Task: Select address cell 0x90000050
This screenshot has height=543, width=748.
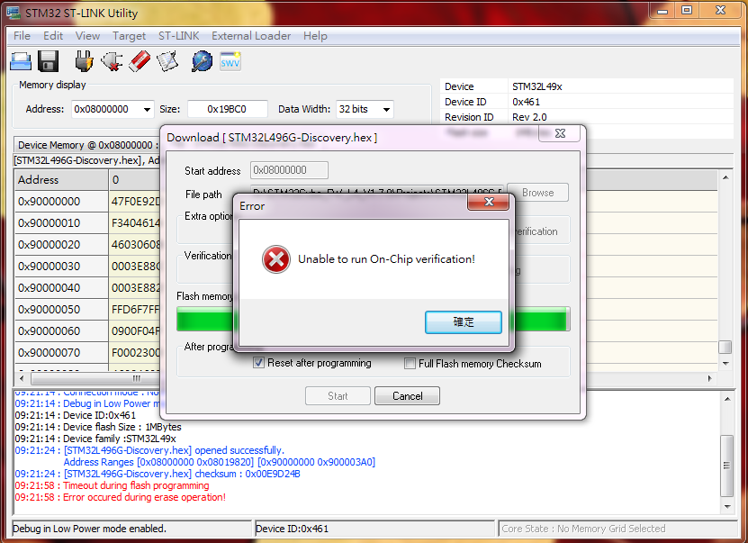Action: coord(61,309)
